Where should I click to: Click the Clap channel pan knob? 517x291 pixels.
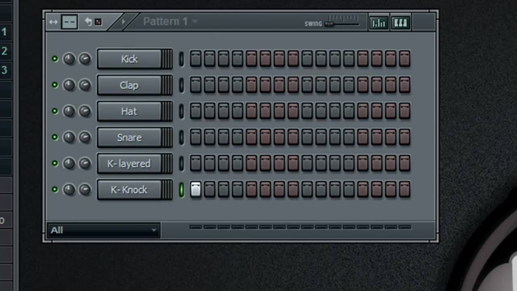[69, 85]
